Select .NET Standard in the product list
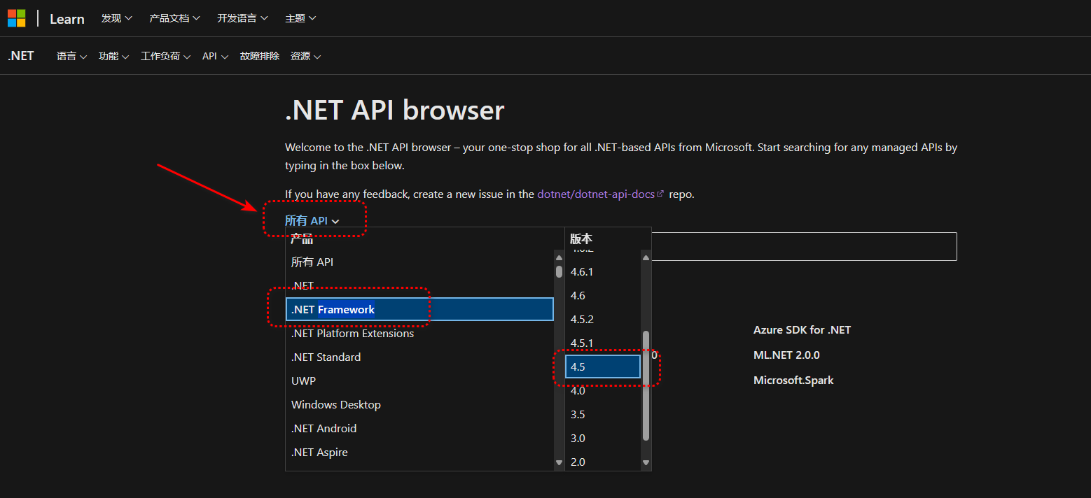 (x=419, y=357)
